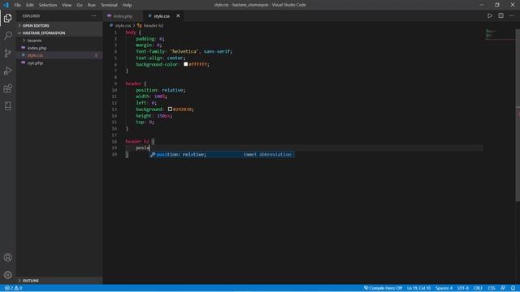Click line number 18 in the gutter

pyautogui.click(x=115, y=141)
